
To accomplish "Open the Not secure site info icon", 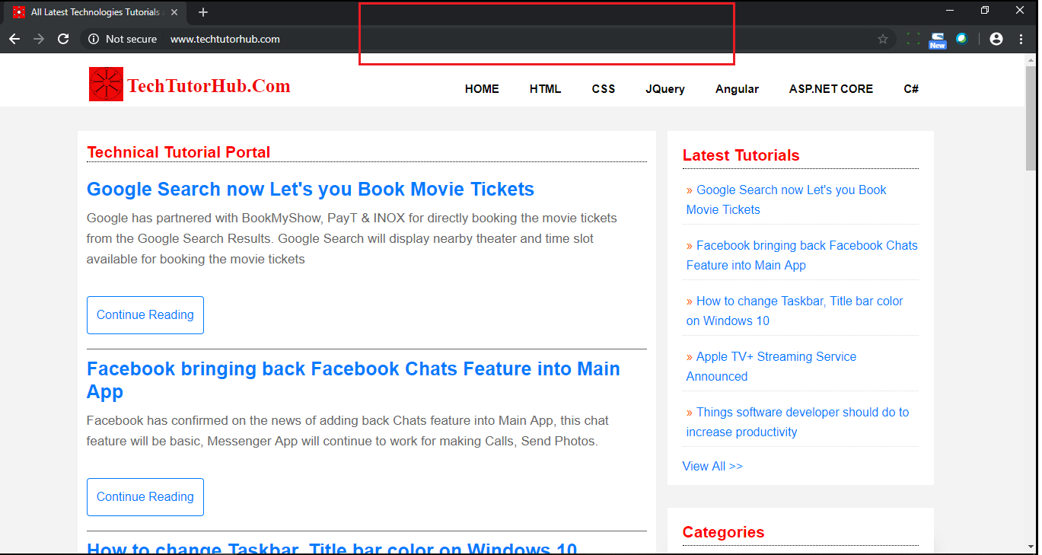I will pos(94,39).
